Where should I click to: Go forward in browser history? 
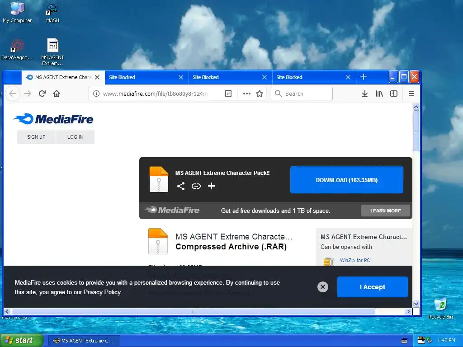pyautogui.click(x=28, y=94)
